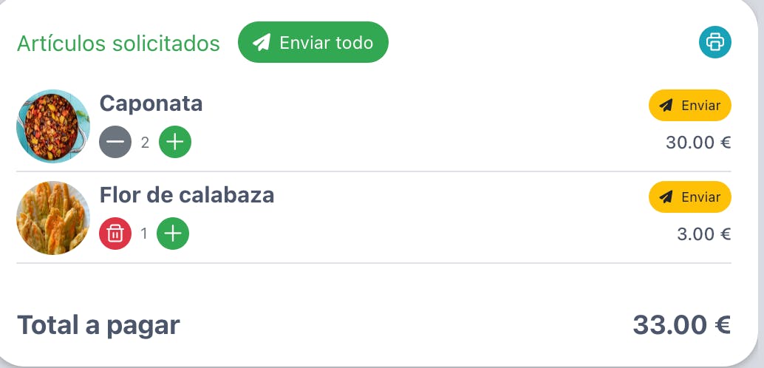The width and height of the screenshot is (764, 368).
Task: Select the Caponata item name
Action: point(151,103)
